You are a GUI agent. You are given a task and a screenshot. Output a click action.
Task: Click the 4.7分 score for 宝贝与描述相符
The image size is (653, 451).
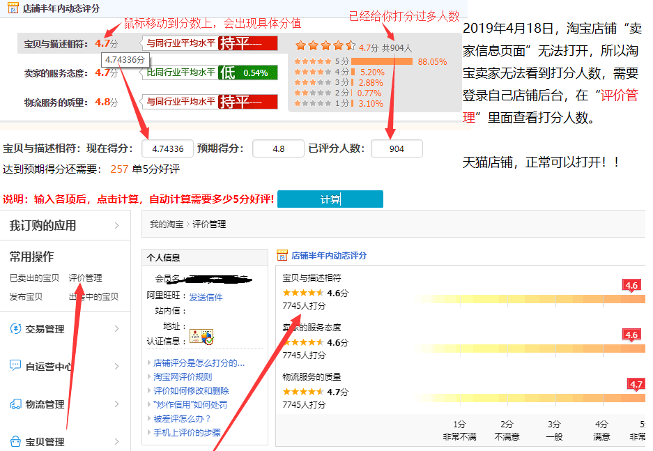[106, 43]
